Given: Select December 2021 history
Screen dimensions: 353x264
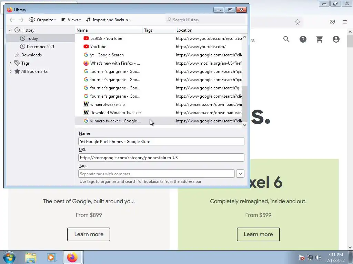Looking at the screenshot, I should point(41,47).
